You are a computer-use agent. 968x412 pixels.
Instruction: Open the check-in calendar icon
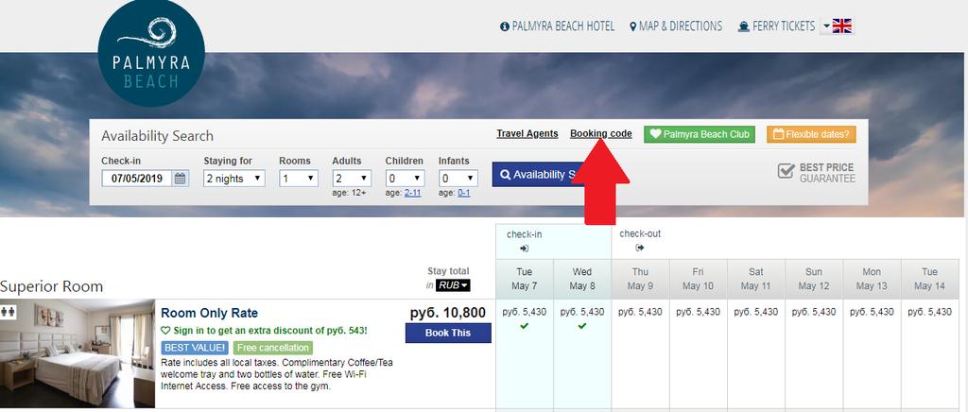click(x=181, y=178)
